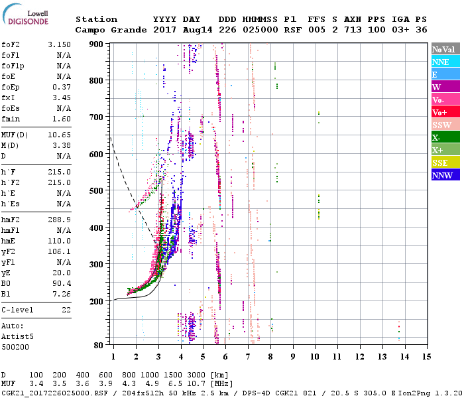The height and width of the screenshot is (398, 464).
Task: Click the footer text DPS-4D
Action: click(257, 393)
